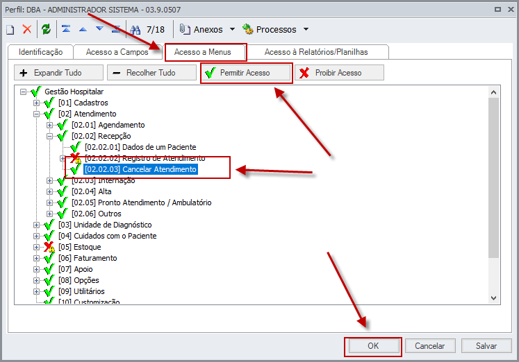The height and width of the screenshot is (362, 519).
Task: Click the new record page icon
Action: pos(10,30)
